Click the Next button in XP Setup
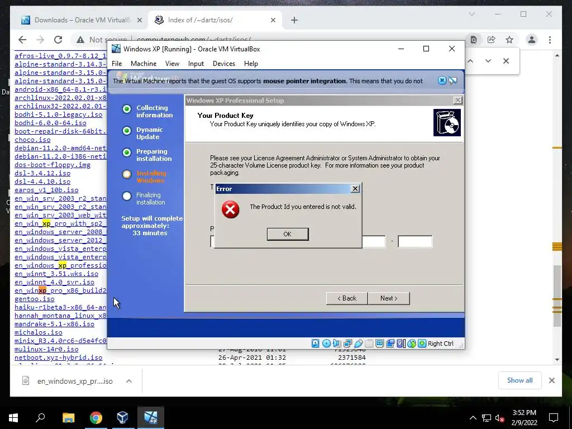Viewport: 572px width, 429px height. [389, 298]
